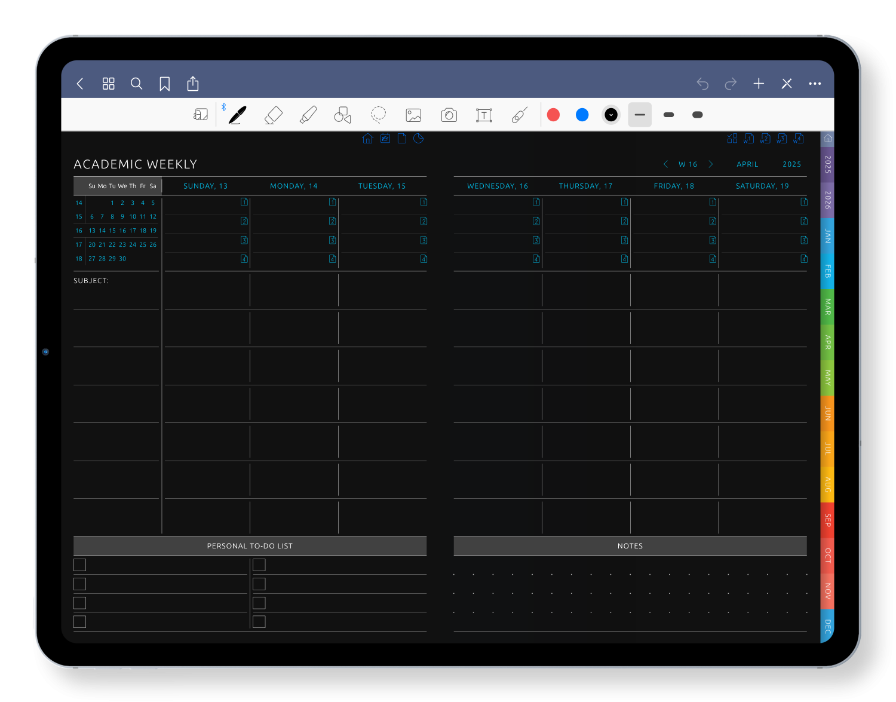The height and width of the screenshot is (702, 896).
Task: Open the search tool
Action: pos(136,84)
